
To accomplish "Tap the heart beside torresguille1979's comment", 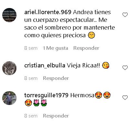I will pos(125,98).
